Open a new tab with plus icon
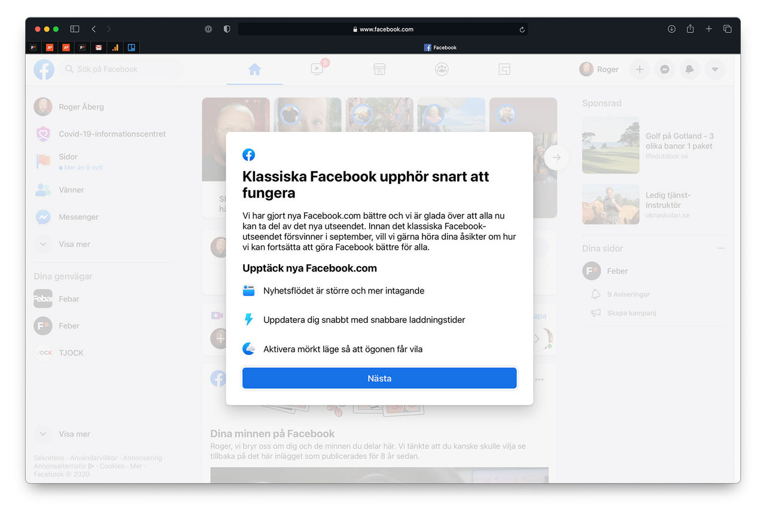This screenshot has width=766, height=517. [709, 29]
